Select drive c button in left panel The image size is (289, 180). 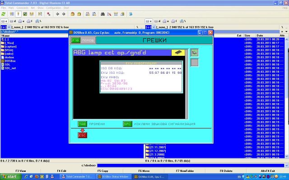click(x=4, y=21)
